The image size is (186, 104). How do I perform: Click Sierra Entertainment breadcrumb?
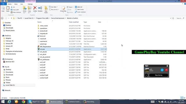[x=58, y=18]
